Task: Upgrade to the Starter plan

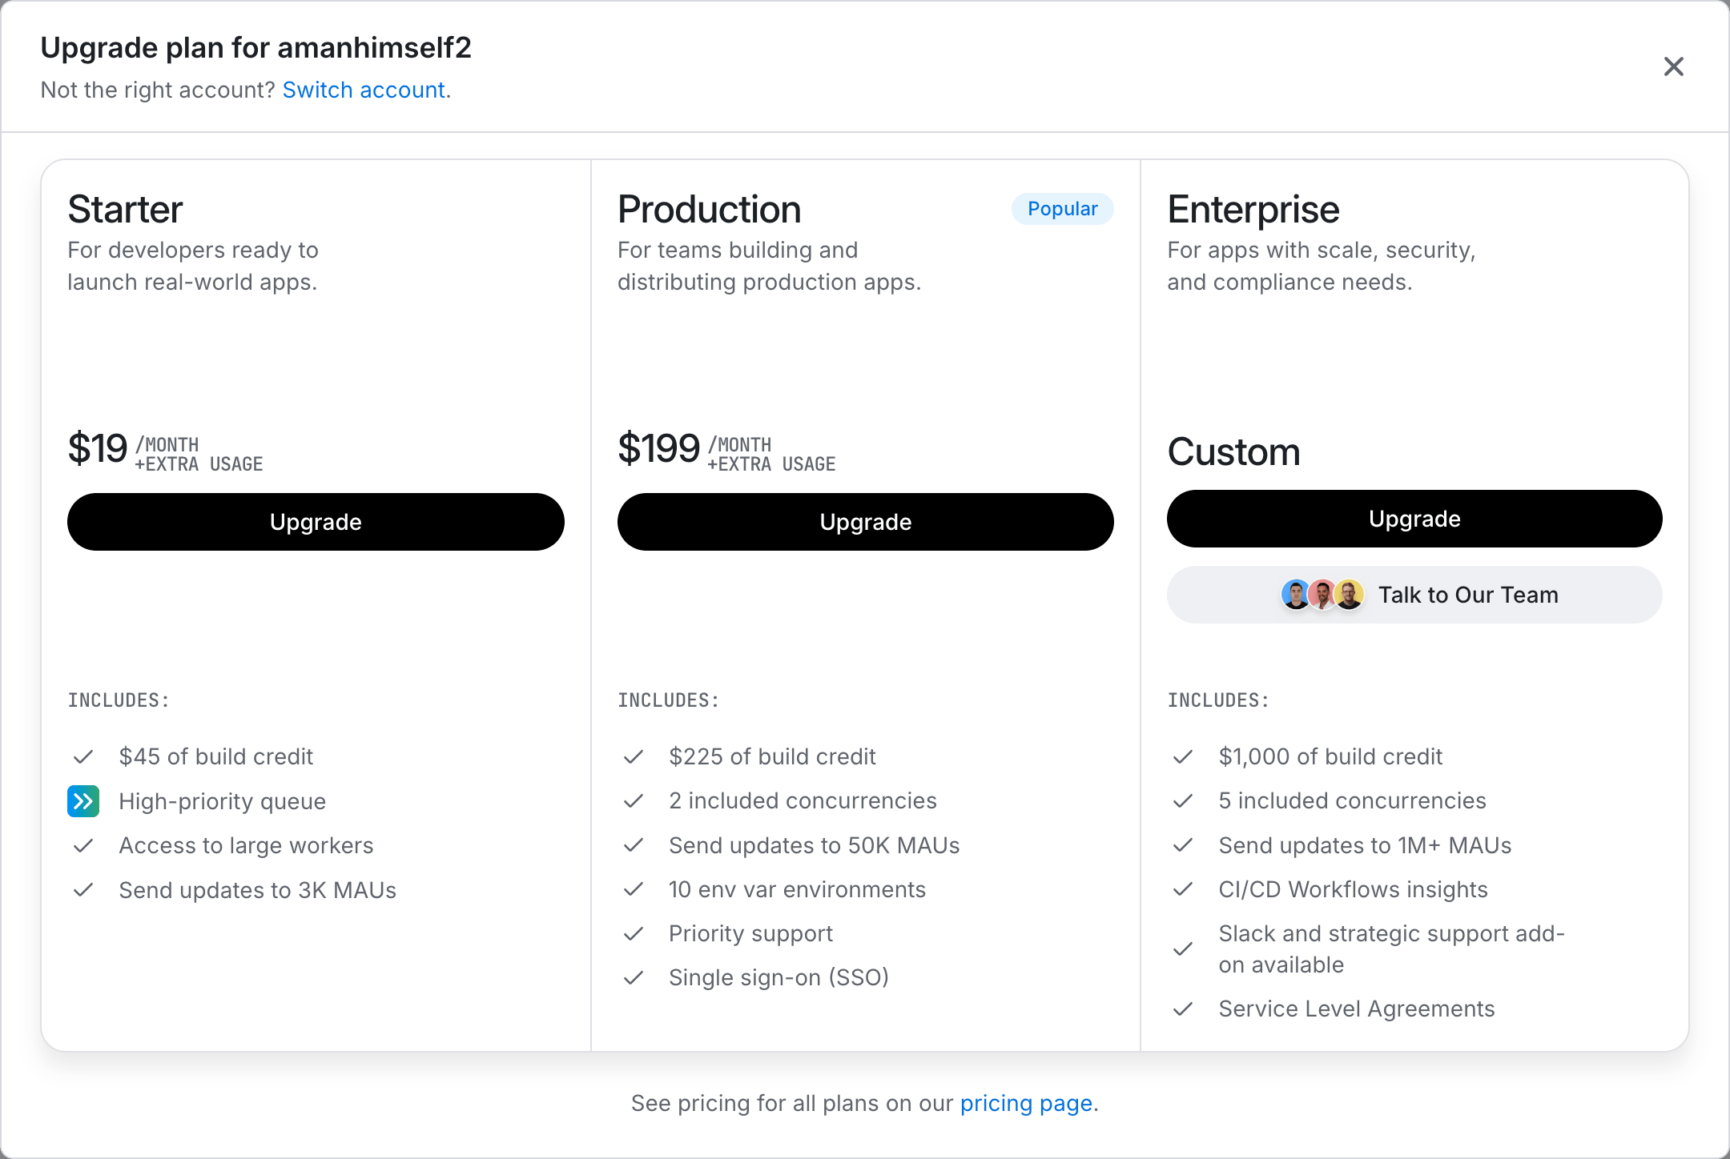Action: click(x=316, y=522)
